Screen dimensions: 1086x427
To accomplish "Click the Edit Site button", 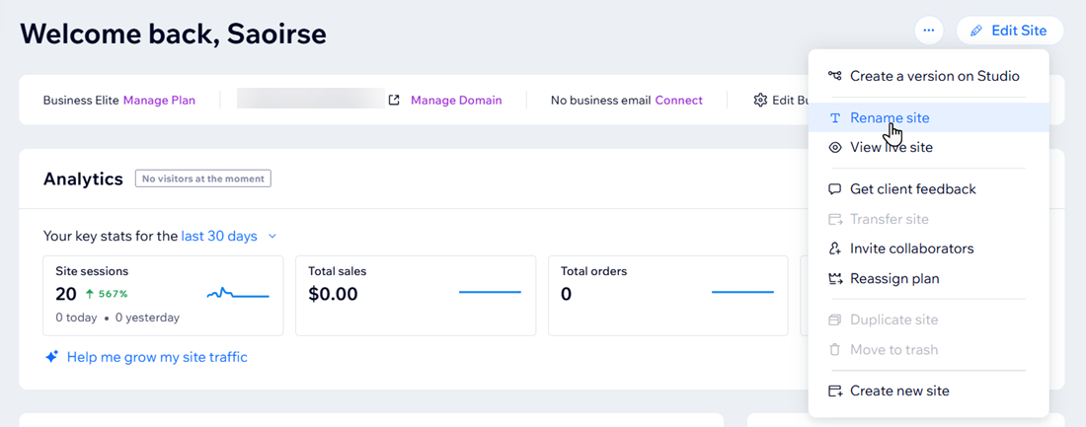I will pyautogui.click(x=1010, y=31).
